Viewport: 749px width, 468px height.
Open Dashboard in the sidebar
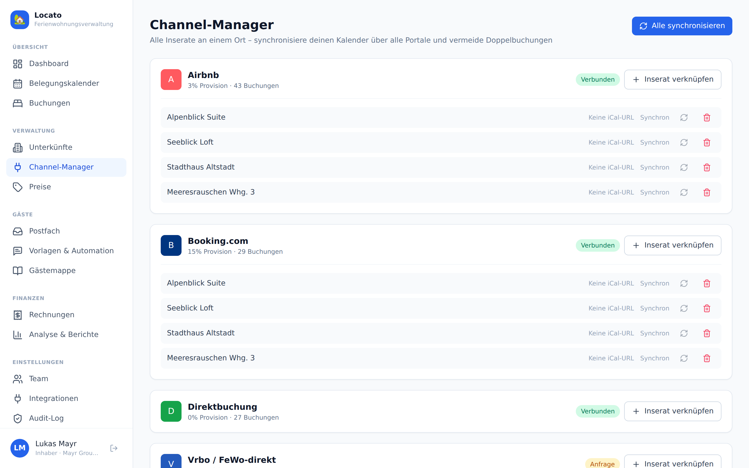coord(66,64)
